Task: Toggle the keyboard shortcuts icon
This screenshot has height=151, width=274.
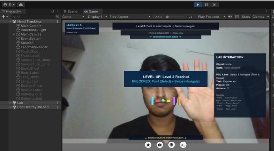Action: [237, 17]
